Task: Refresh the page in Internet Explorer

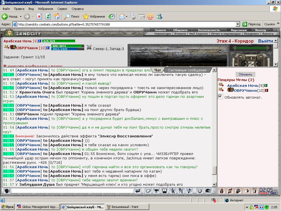Action: (48, 16)
